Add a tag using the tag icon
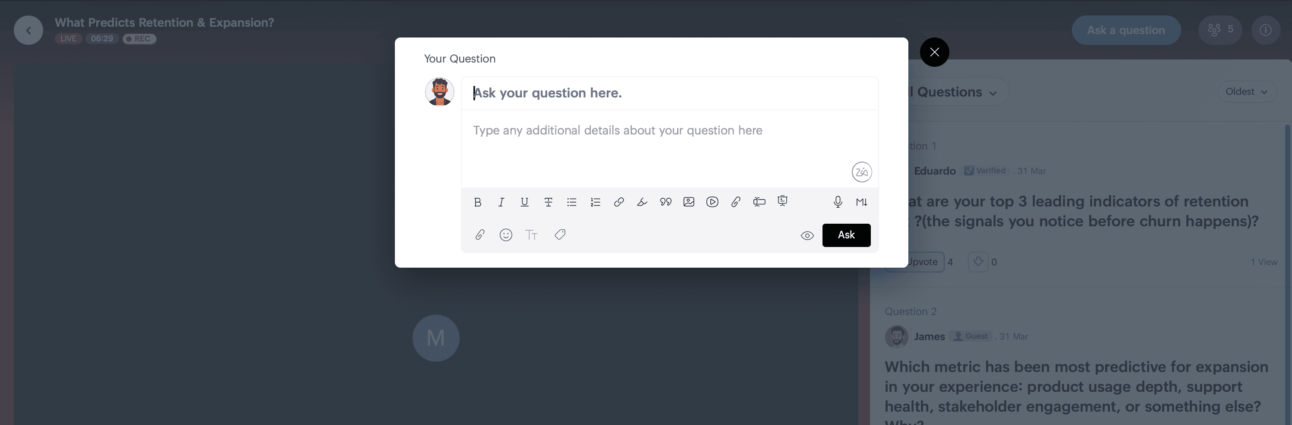1292x425 pixels. point(560,234)
